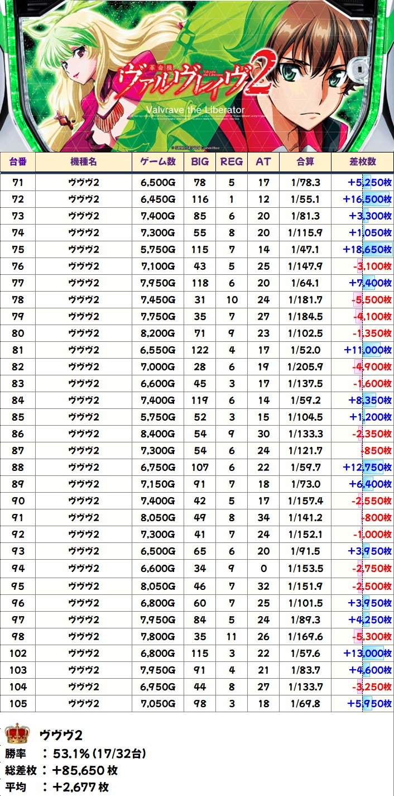Click the 勝率 53.1% summary text
Viewport: 394px width, 796px height.
click(76, 754)
